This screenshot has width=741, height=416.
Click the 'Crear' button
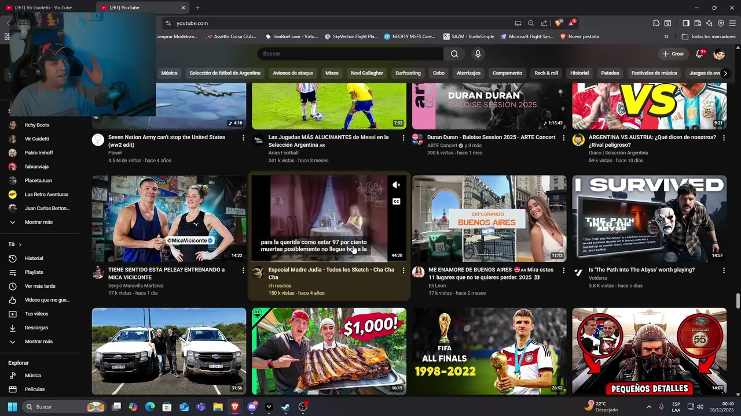click(x=673, y=54)
